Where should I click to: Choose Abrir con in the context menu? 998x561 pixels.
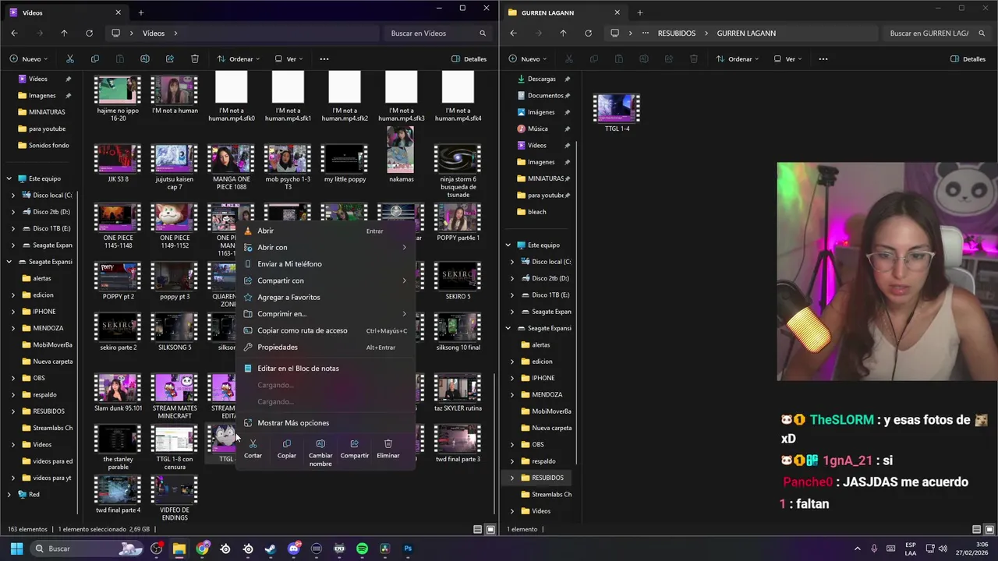(x=325, y=247)
